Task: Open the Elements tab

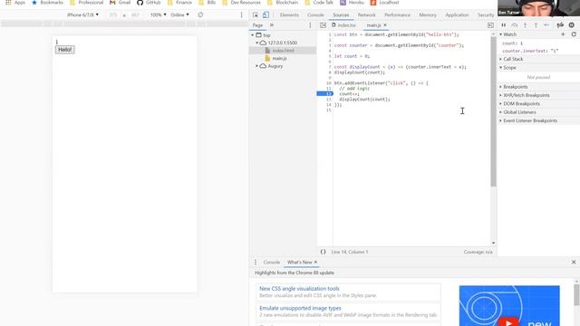Action: (289, 14)
